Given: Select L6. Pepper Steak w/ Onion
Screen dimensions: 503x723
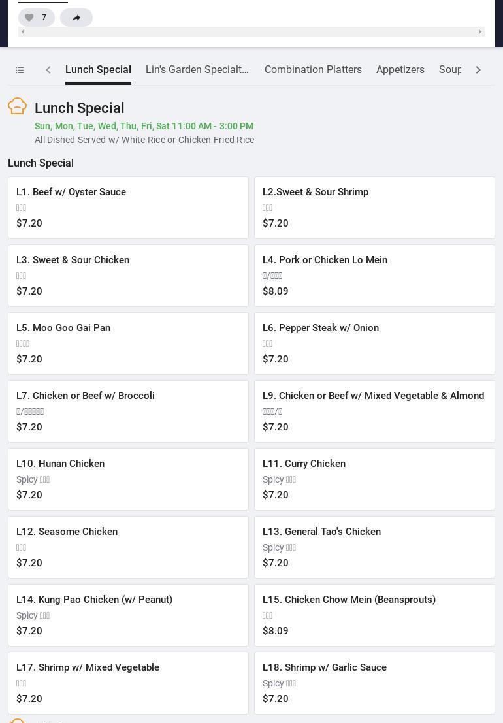Looking at the screenshot, I should pos(374,344).
